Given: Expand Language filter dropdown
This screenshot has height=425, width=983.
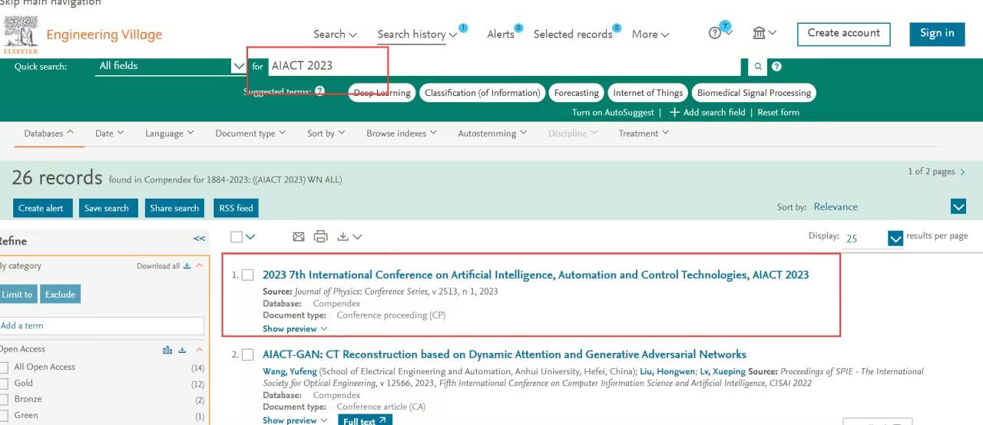Looking at the screenshot, I should pyautogui.click(x=170, y=133).
